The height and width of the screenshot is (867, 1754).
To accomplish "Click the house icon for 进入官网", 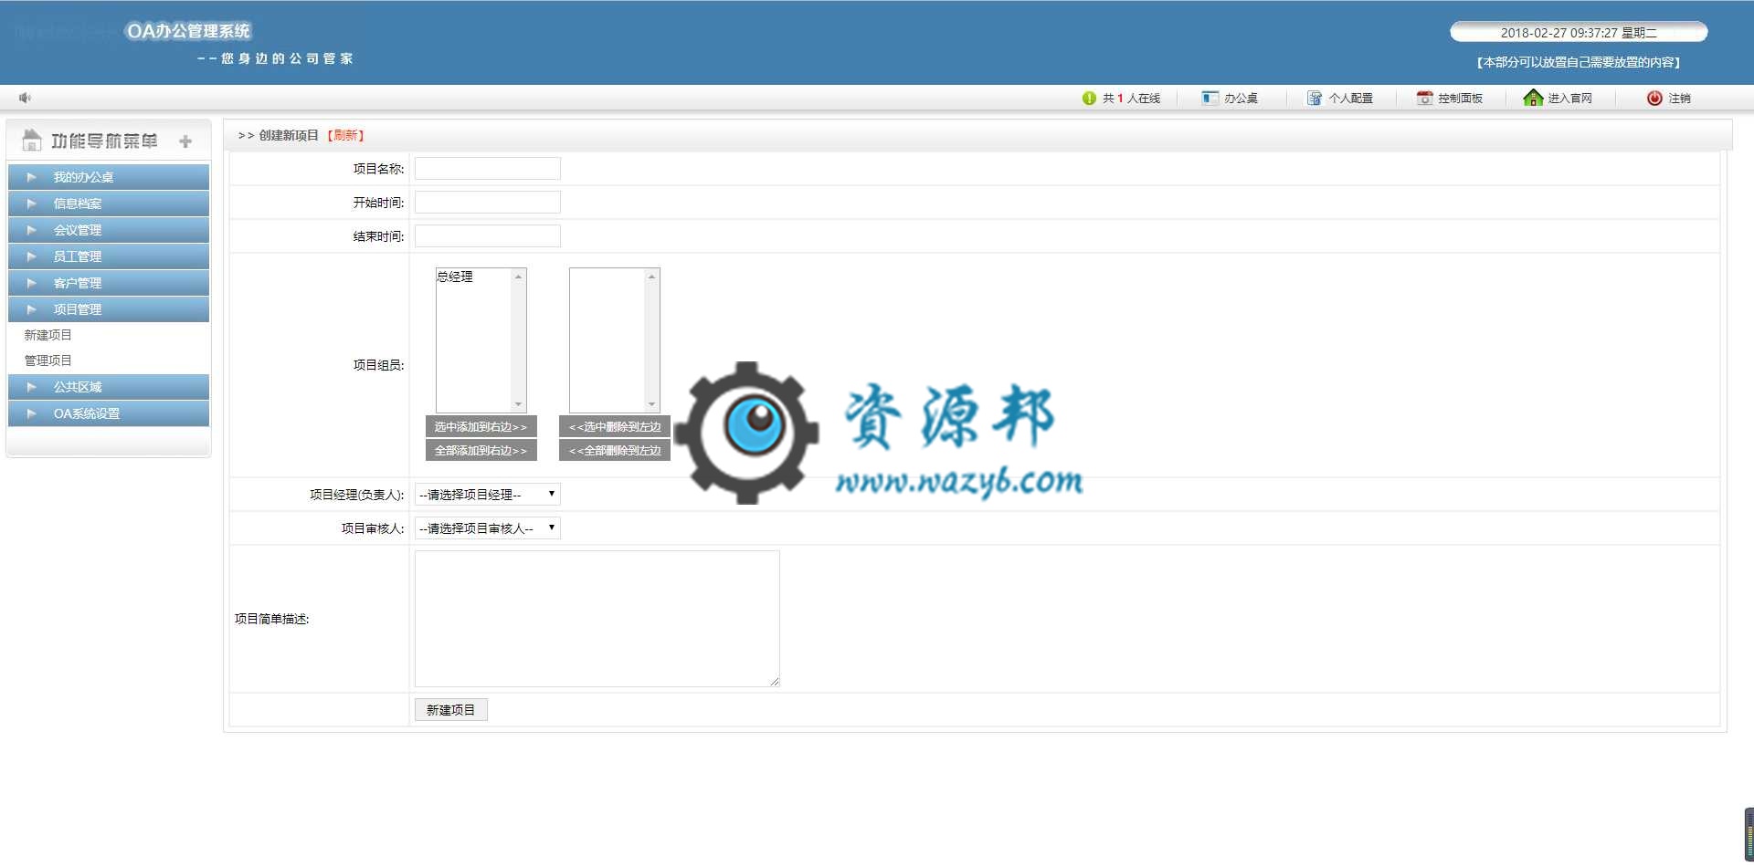I will point(1533,97).
